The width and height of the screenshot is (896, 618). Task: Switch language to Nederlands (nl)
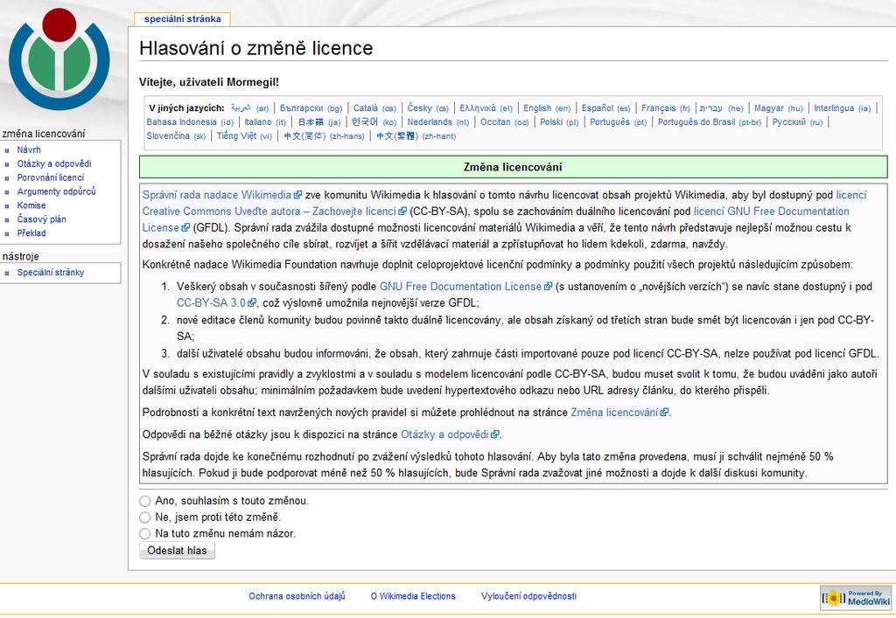438,122
